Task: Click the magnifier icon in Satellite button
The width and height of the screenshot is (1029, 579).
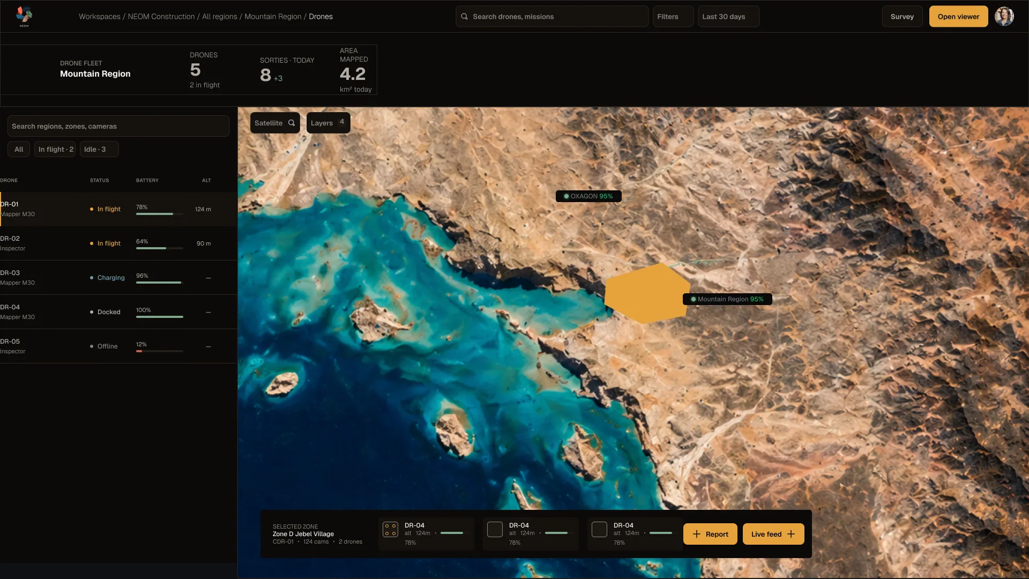Action: pos(292,123)
